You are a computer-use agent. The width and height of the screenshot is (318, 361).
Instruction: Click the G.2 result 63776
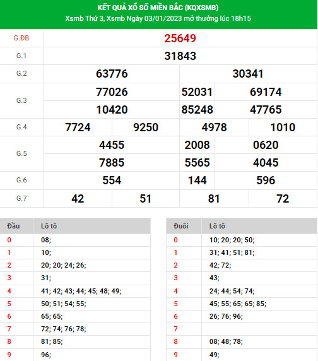pyautogui.click(x=112, y=74)
